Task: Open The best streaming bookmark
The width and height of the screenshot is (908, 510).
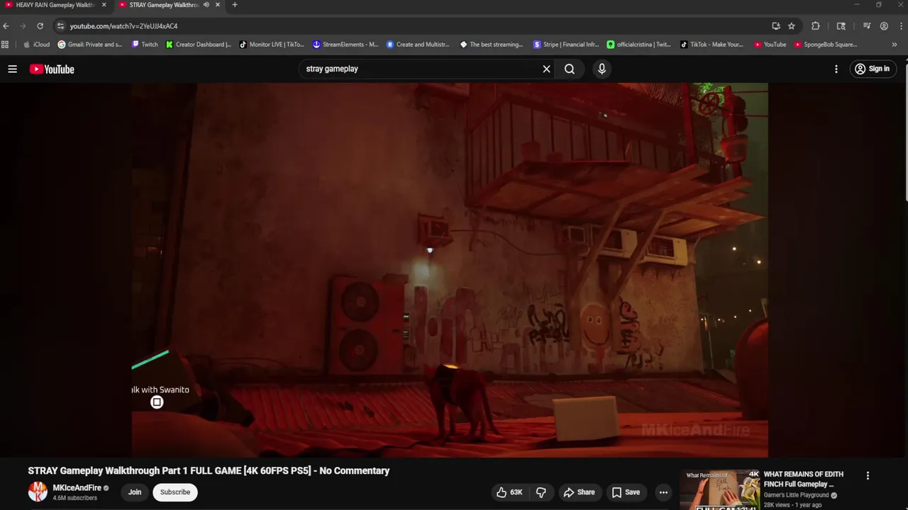Action: point(492,45)
